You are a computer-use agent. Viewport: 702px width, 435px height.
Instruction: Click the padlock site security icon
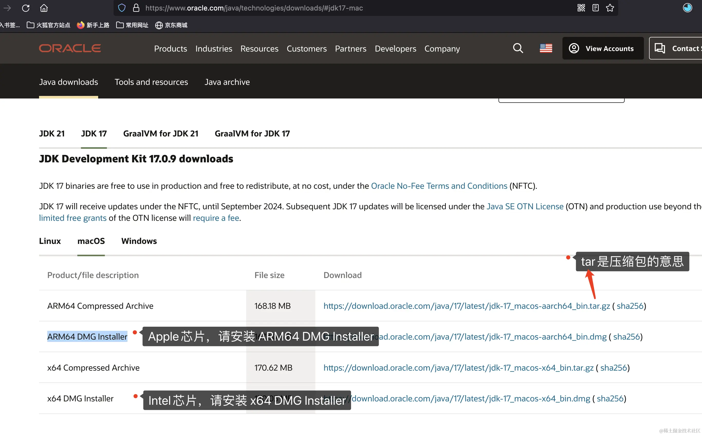pos(136,8)
